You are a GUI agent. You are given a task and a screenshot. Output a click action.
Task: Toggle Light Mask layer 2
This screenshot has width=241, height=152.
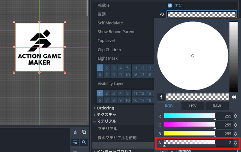(x=107, y=68)
